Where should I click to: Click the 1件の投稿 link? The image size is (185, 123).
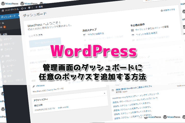click(40, 86)
